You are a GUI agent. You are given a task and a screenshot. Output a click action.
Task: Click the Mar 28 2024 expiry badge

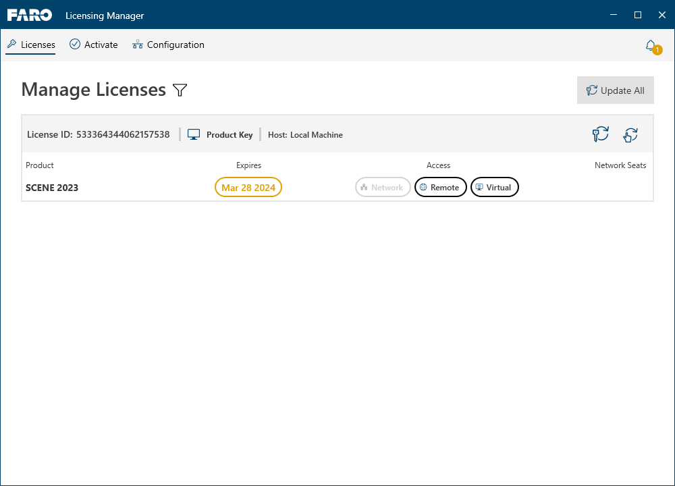click(x=248, y=187)
